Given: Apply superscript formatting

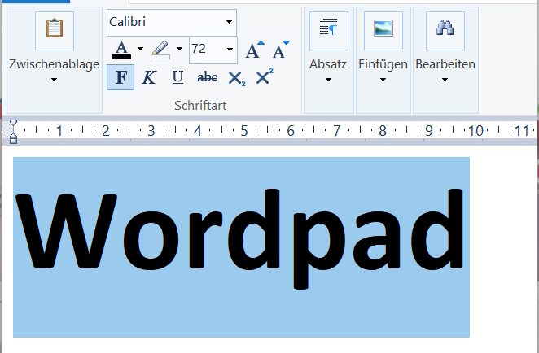Looking at the screenshot, I should pyautogui.click(x=263, y=78).
